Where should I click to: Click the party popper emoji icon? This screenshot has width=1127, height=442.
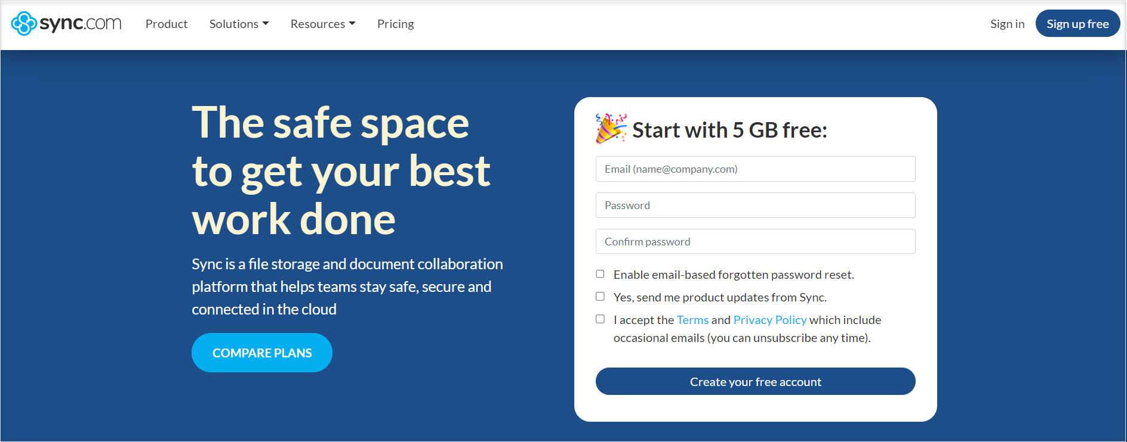[611, 128]
